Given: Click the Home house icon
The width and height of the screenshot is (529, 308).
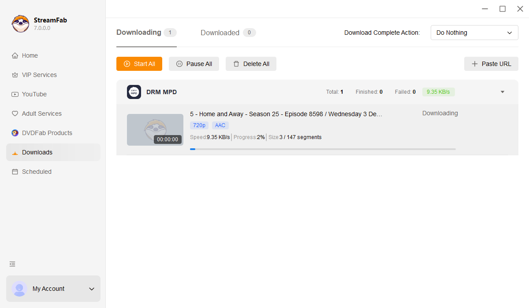Looking at the screenshot, I should (15, 56).
